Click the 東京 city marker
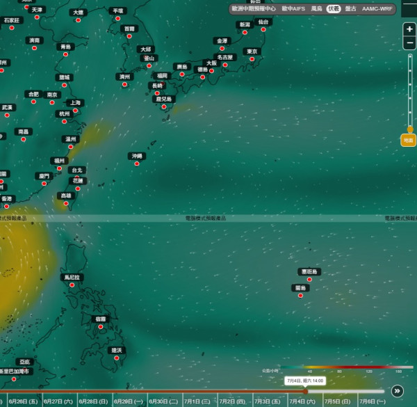This screenshot has width=417, height=407. (x=252, y=59)
